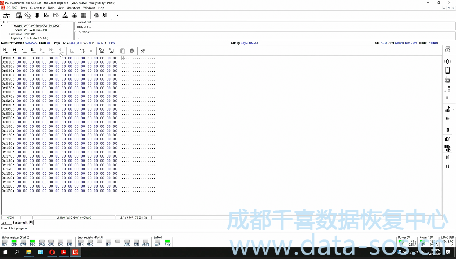Open the Operation dropdown arrow
The width and height of the screenshot is (456, 259).
78,38
